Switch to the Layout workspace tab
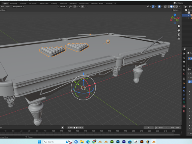The height and width of the screenshot is (144, 192). click(5, 4)
